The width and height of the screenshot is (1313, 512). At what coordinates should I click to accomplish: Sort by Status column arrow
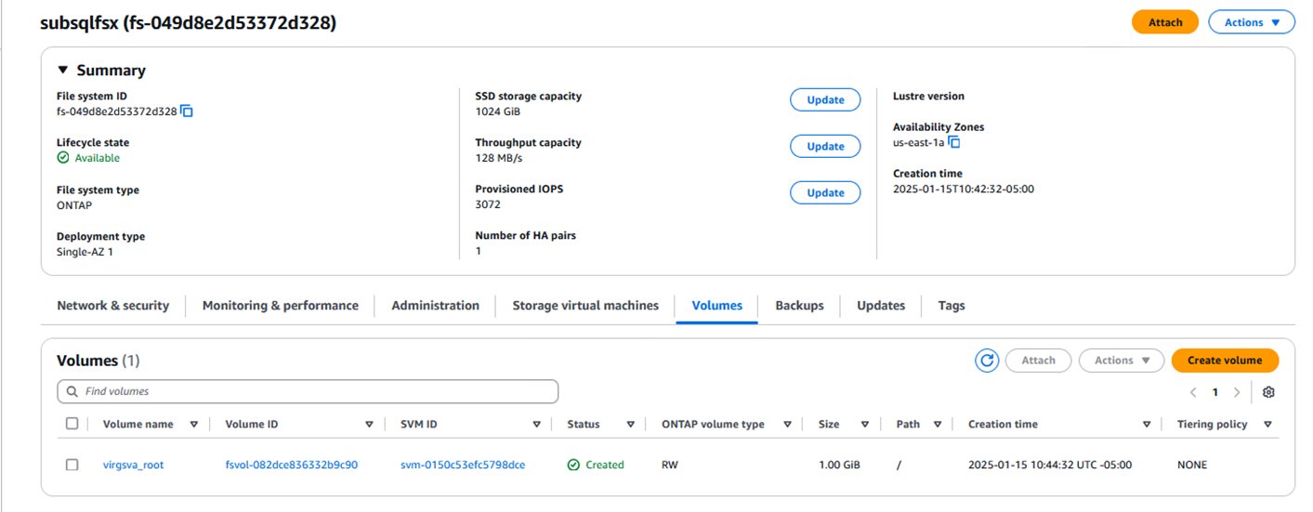630,425
